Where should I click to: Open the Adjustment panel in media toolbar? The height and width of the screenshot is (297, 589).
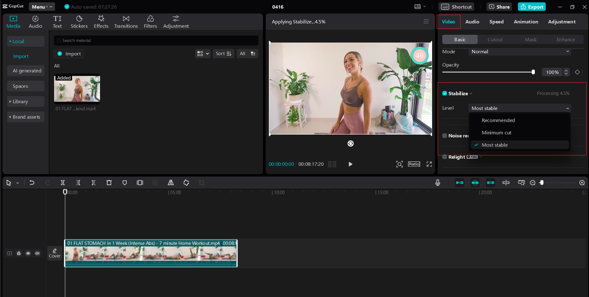coord(176,22)
